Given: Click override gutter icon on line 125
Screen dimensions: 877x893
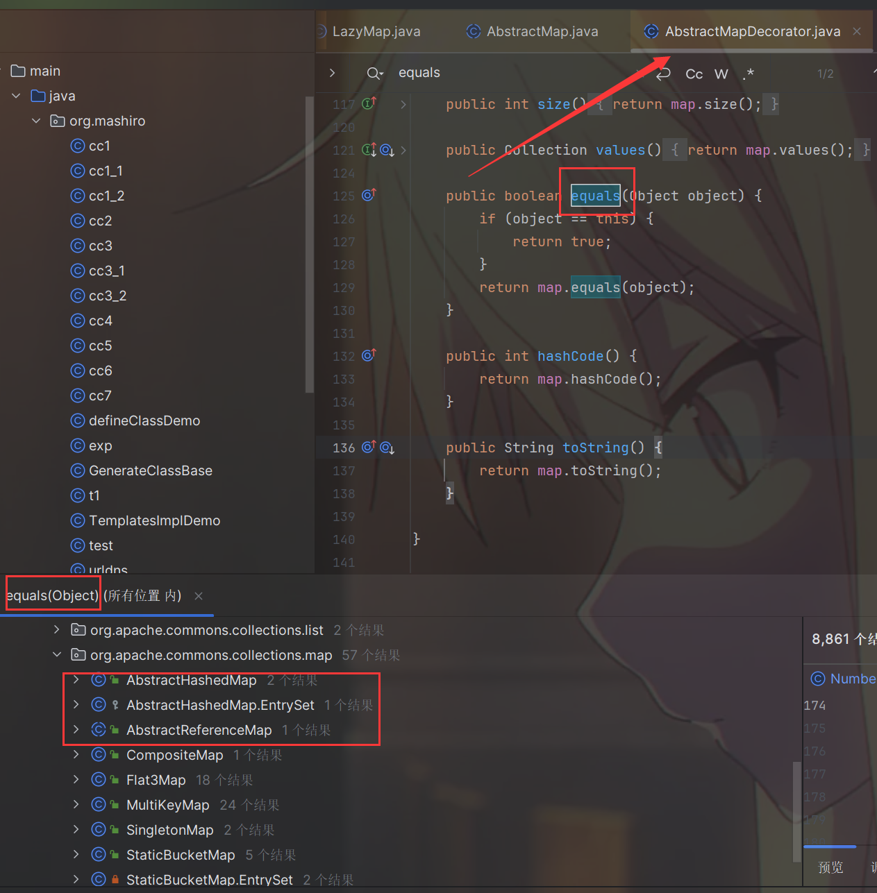Looking at the screenshot, I should click(x=369, y=195).
